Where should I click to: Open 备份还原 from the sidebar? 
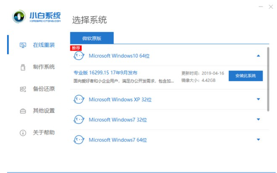click(44, 89)
